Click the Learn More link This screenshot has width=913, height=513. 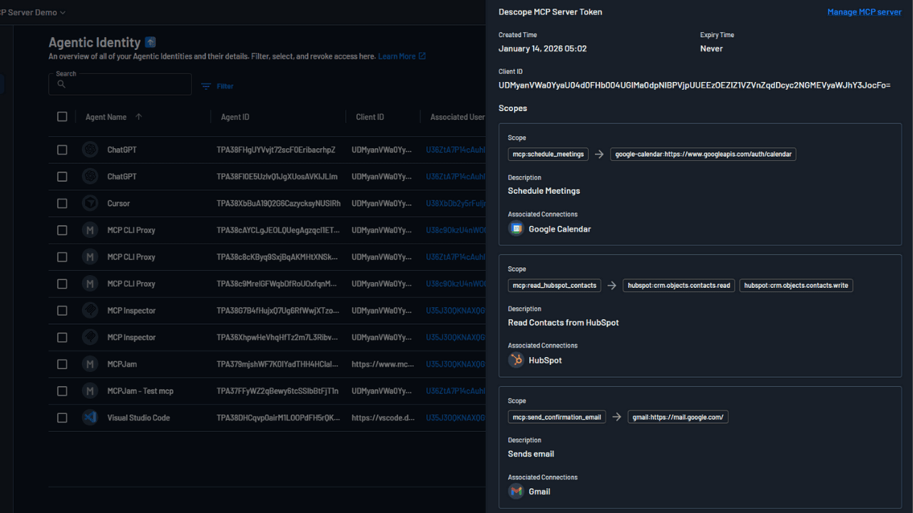click(397, 56)
